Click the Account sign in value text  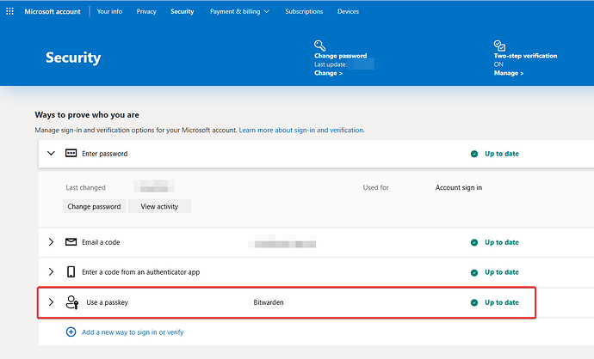pyautogui.click(x=459, y=187)
